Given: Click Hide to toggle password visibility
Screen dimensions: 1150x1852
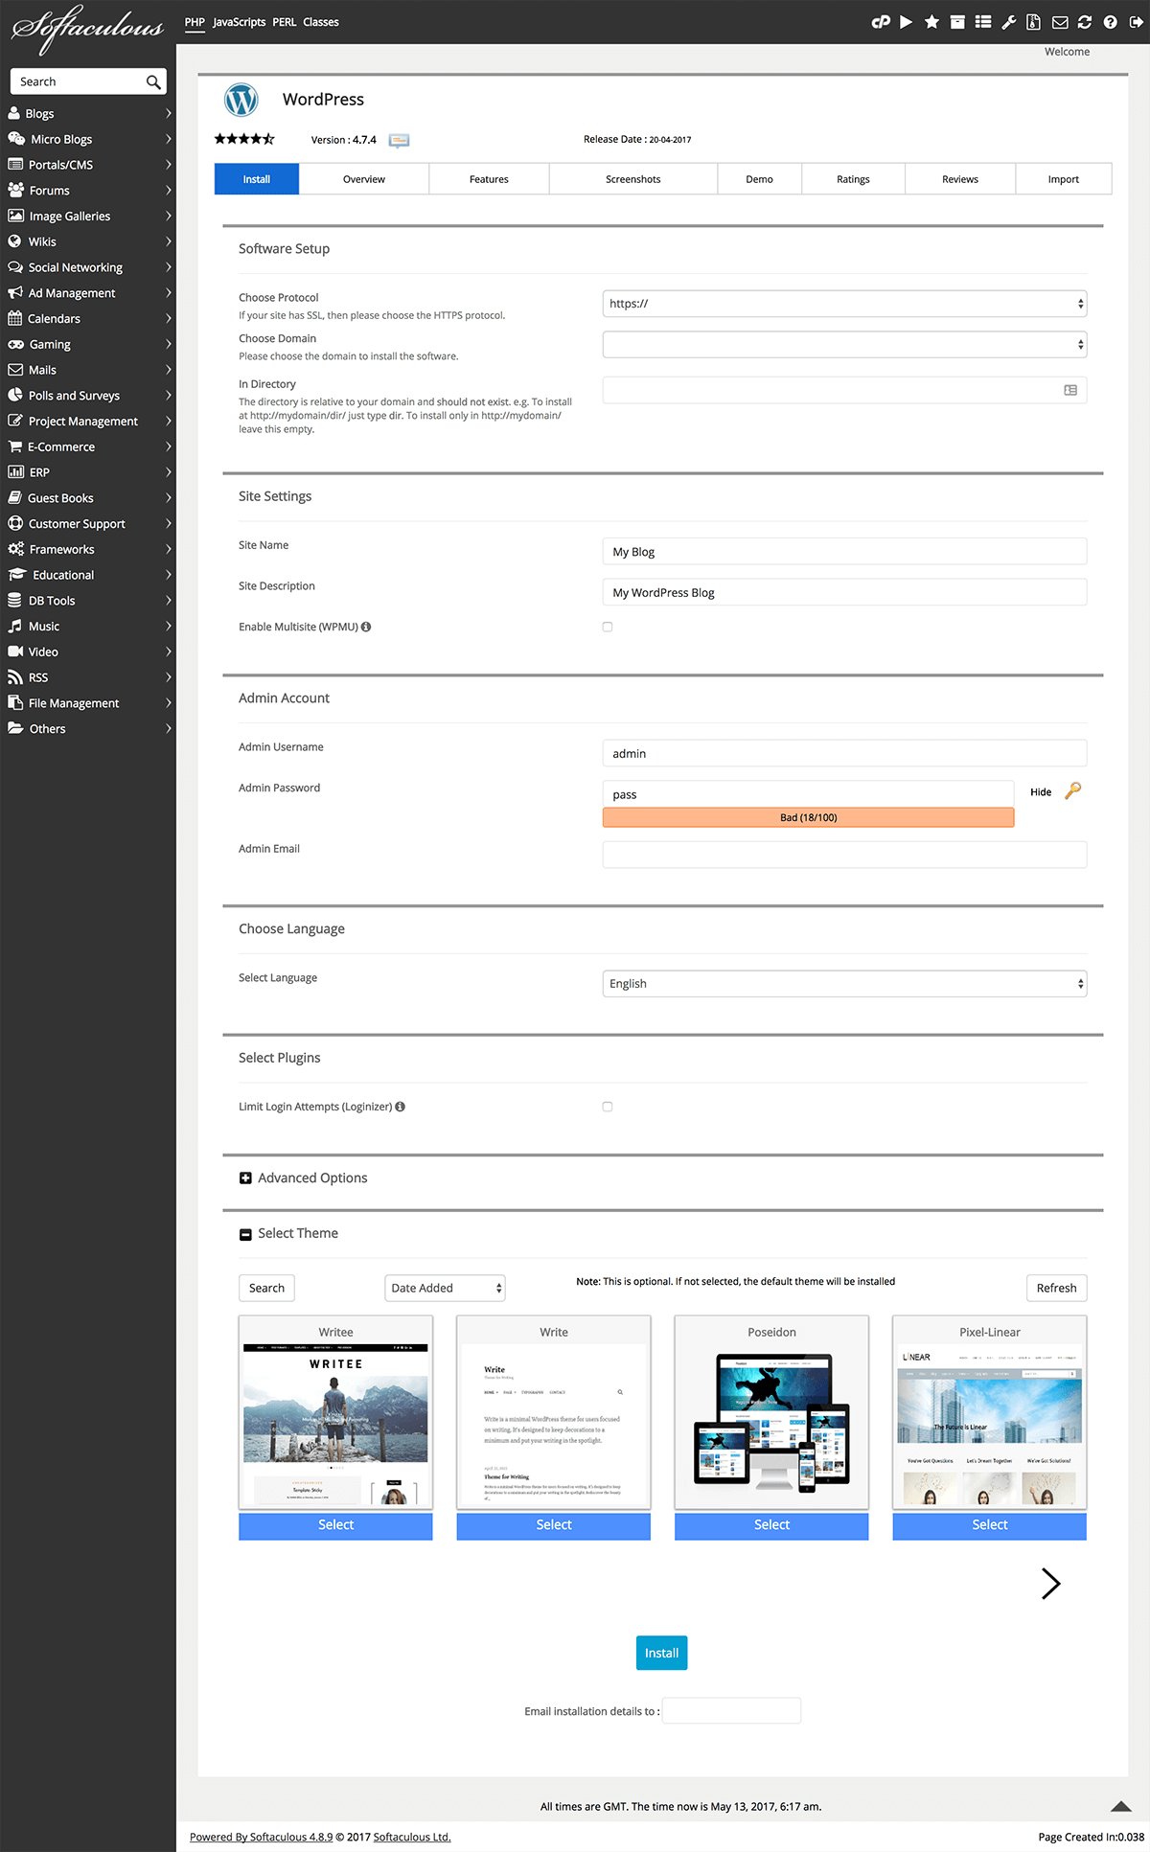Looking at the screenshot, I should click(x=1041, y=792).
